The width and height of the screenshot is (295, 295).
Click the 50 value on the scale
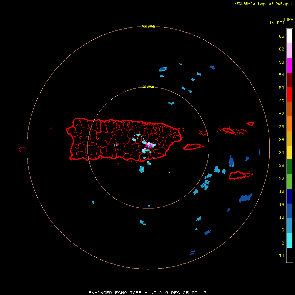point(282,88)
